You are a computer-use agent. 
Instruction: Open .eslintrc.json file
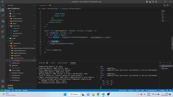click(x=16, y=63)
